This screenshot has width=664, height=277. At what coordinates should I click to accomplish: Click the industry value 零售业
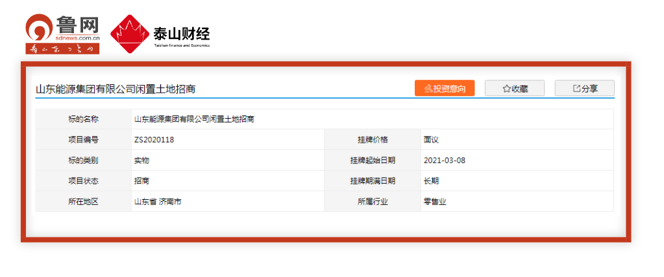coord(435,202)
